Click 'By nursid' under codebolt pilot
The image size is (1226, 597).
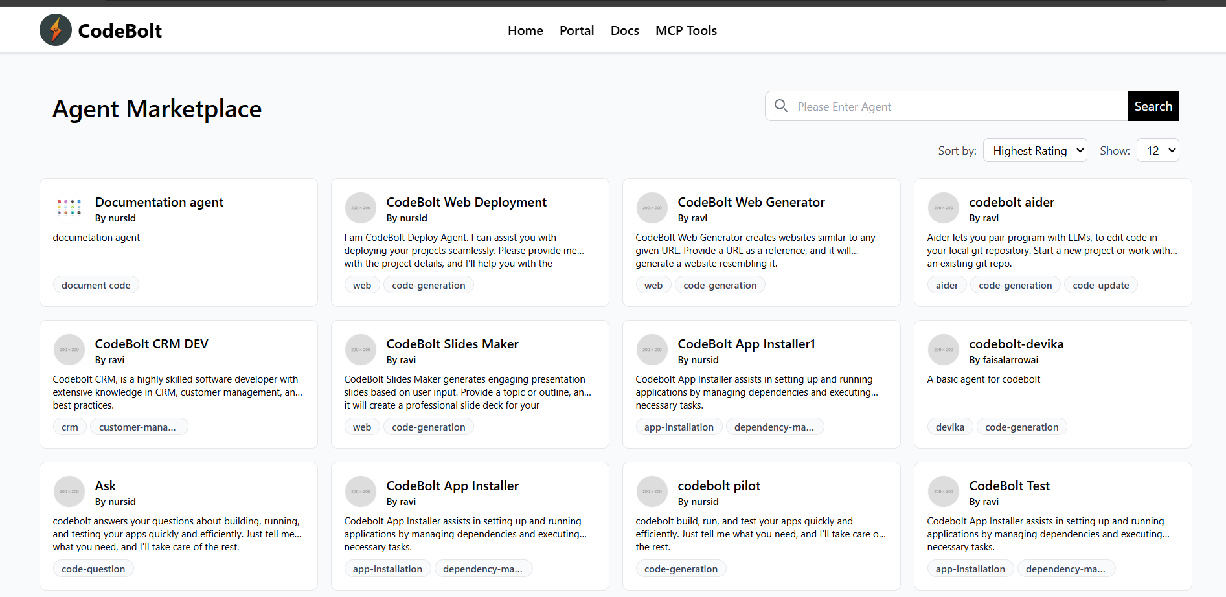click(698, 502)
